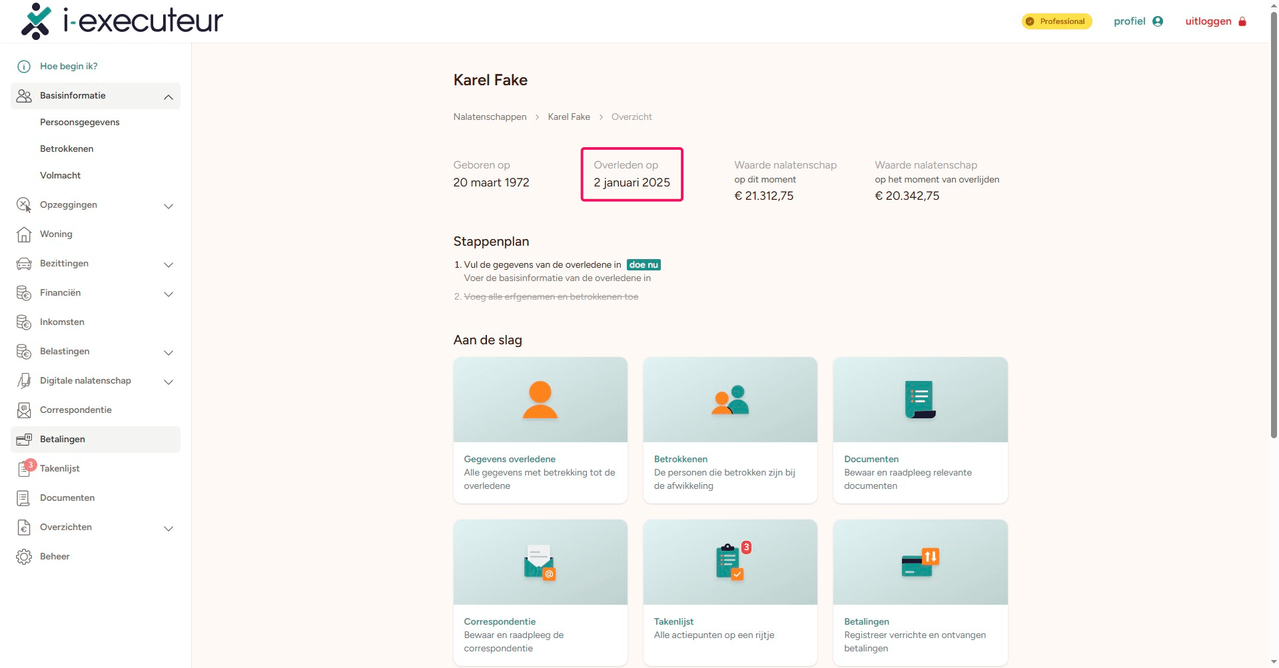Click the Professional plan badge label
Image resolution: width=1279 pixels, height=668 pixels.
(1063, 21)
